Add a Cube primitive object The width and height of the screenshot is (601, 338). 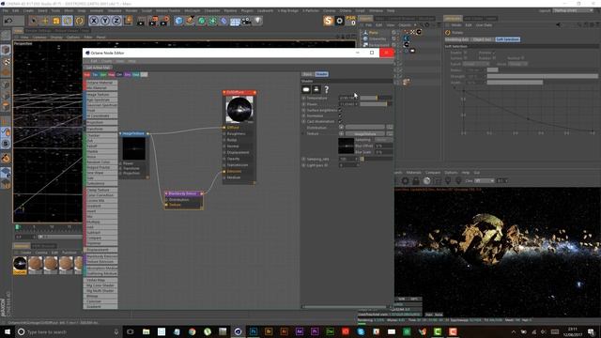[x=178, y=21]
